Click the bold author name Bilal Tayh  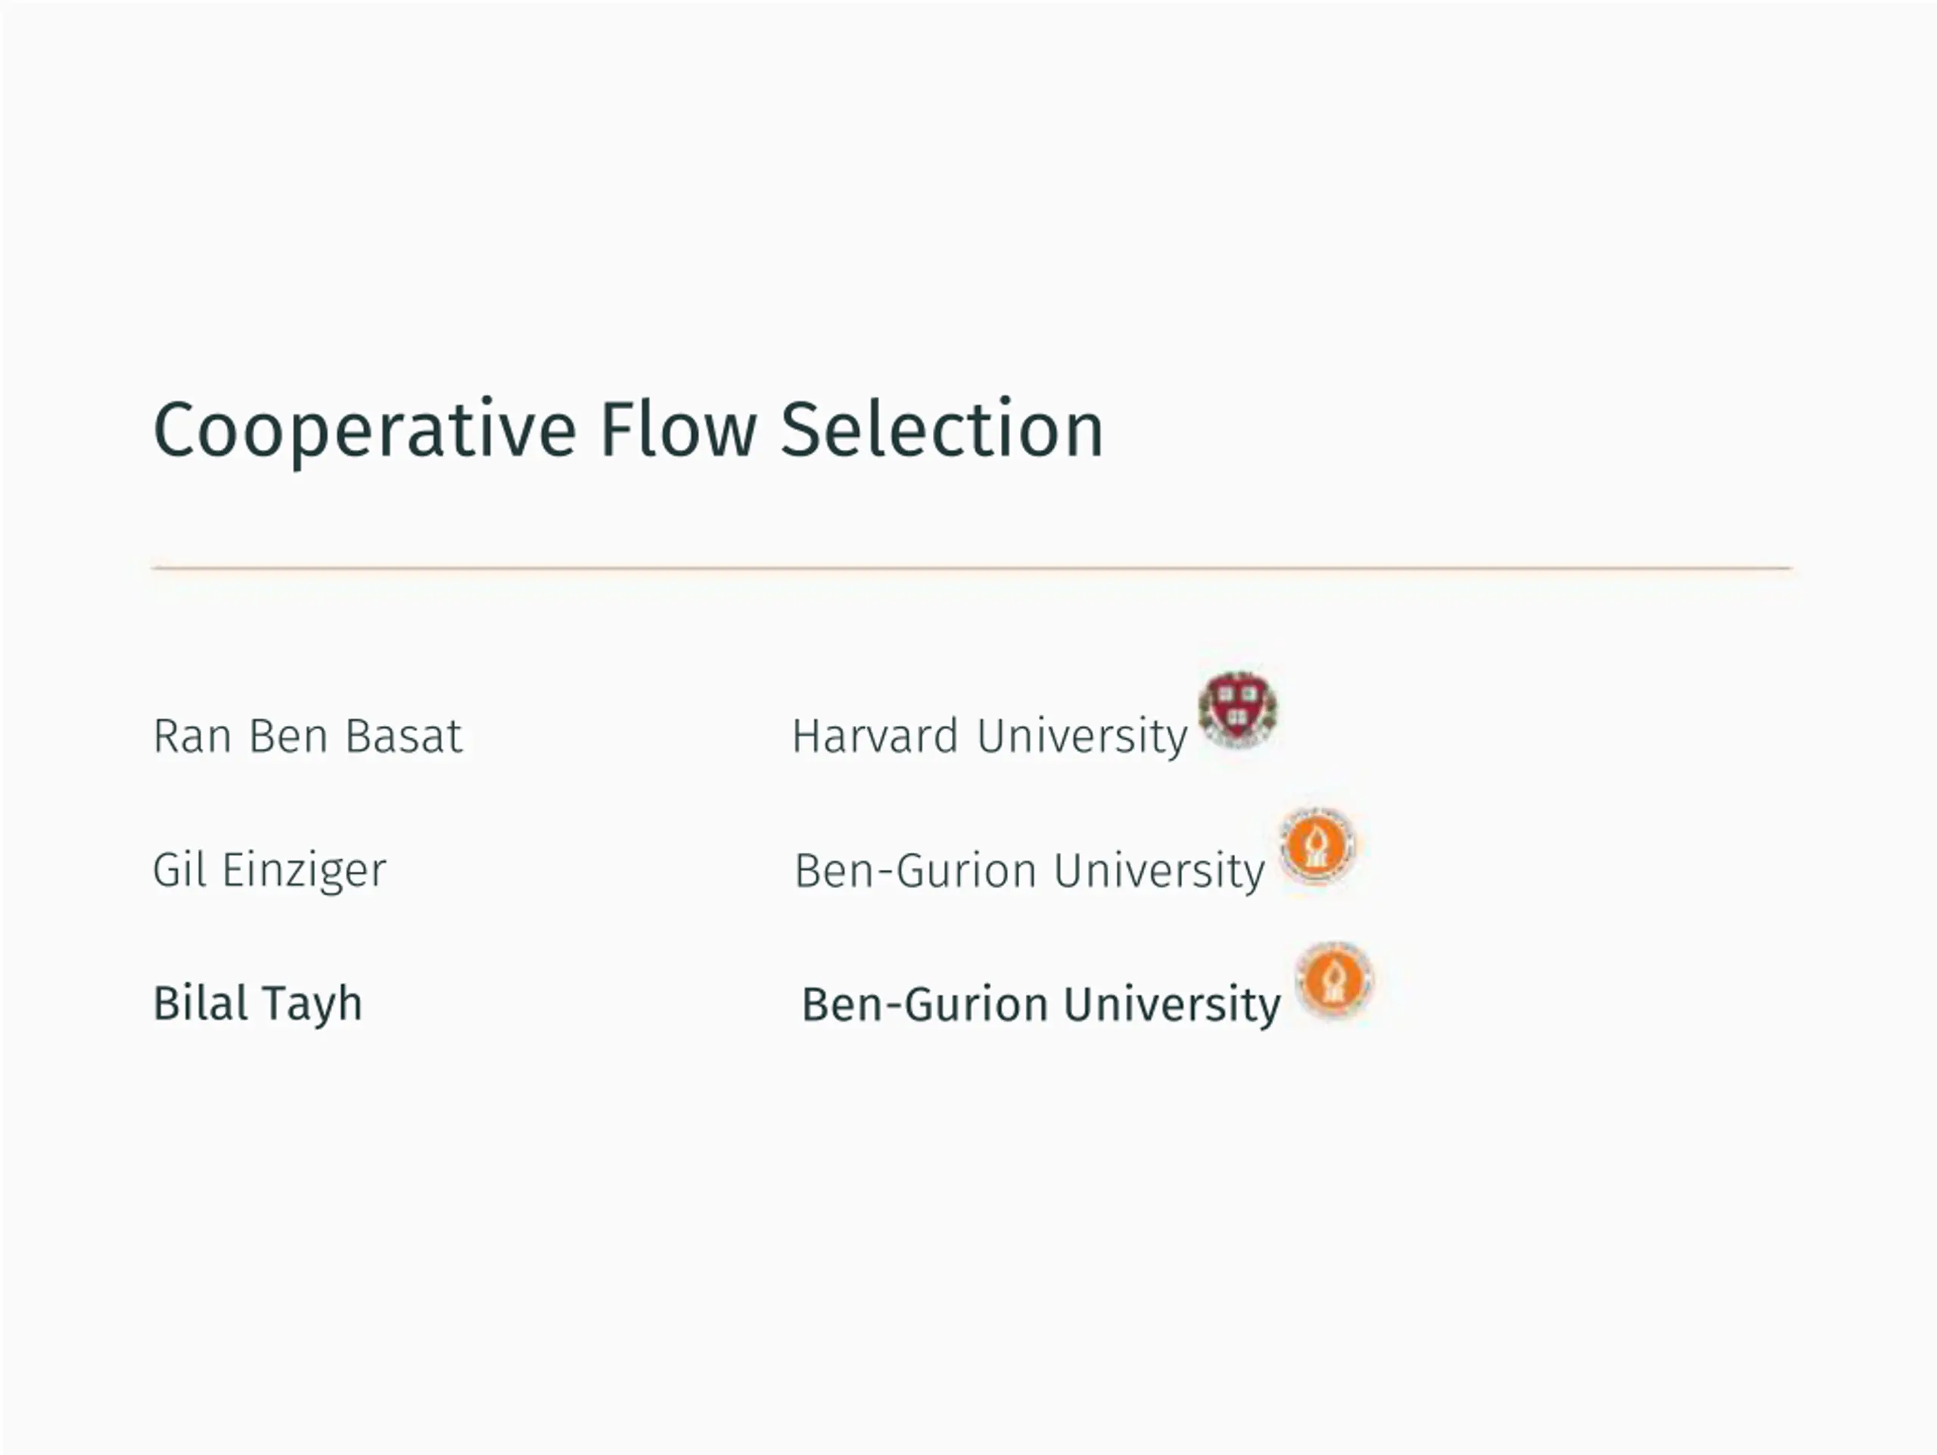[x=257, y=1004]
